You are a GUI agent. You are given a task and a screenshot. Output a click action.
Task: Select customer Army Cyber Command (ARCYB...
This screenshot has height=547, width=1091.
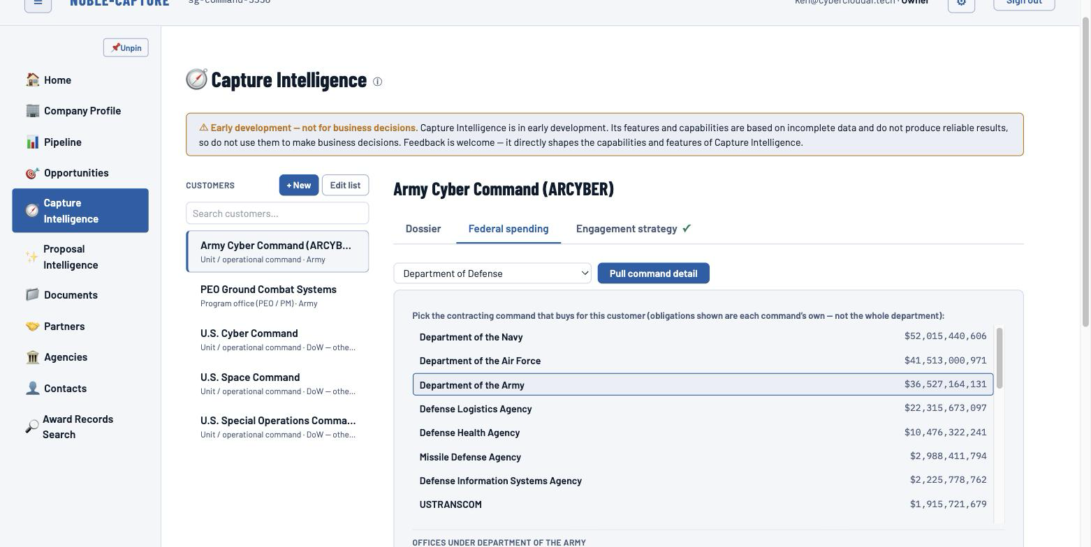point(277,252)
